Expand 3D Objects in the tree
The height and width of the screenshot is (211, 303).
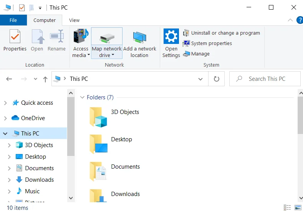coord(9,145)
